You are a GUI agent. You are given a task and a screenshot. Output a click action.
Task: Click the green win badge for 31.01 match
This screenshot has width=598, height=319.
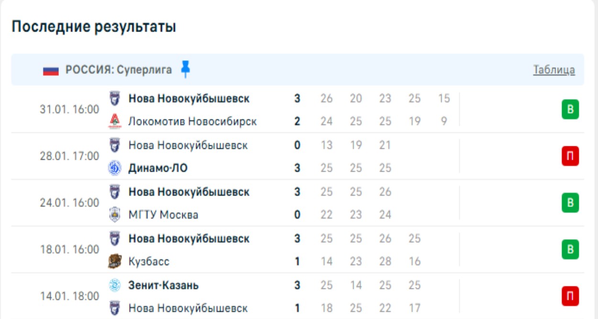570,110
